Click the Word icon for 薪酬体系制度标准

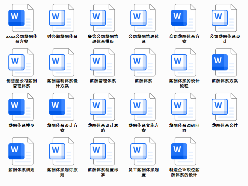pos(102,151)
